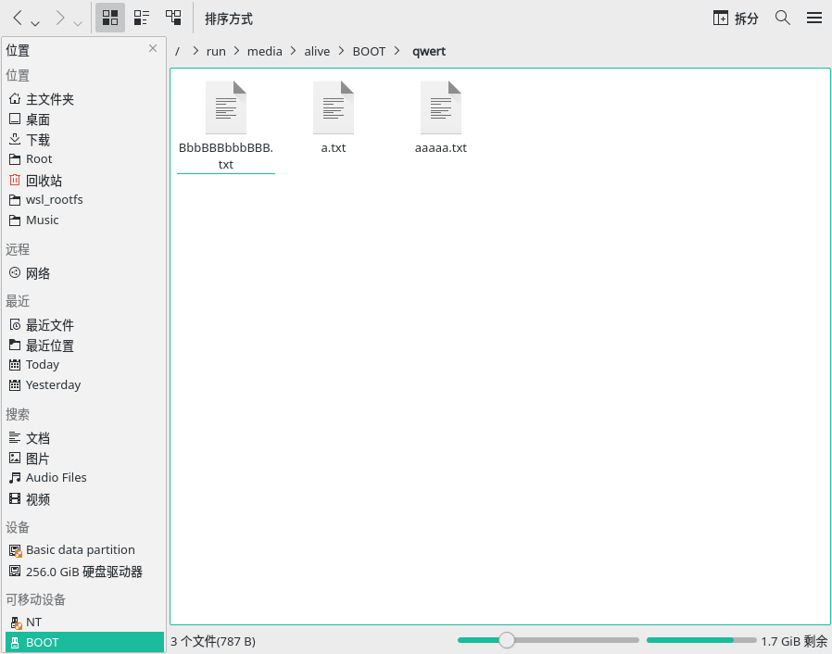The width and height of the screenshot is (832, 654).
Task: Switch to details tree view mode
Action: tap(172, 17)
